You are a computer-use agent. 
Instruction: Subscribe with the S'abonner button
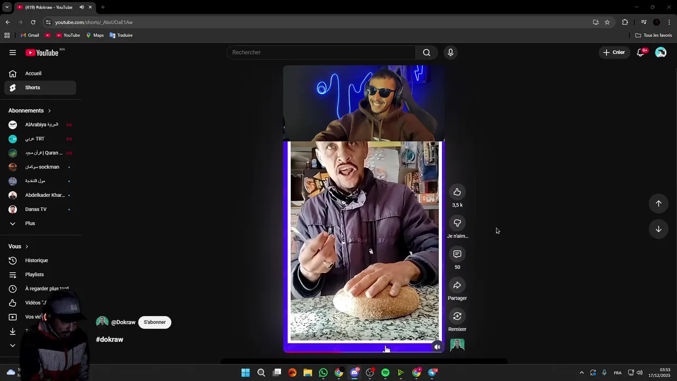click(154, 322)
